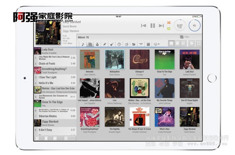Toggle repeat mode
235x155 pixels.
(x=168, y=28)
